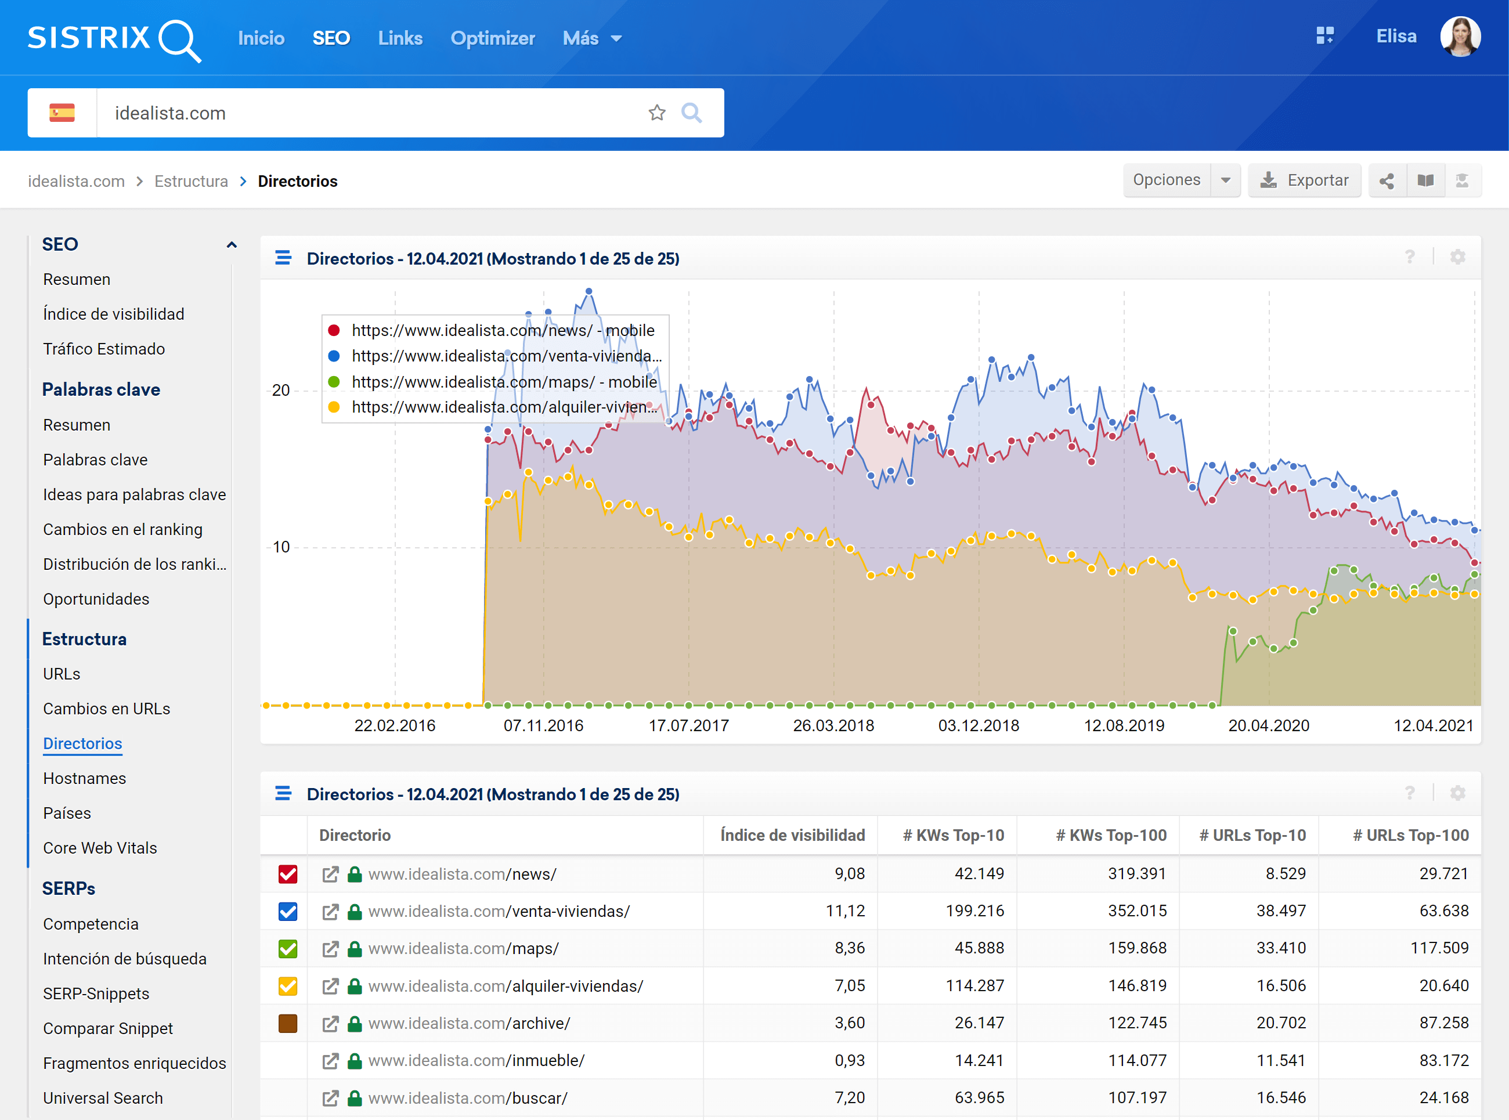Uncheck the red /news/ directory checkbox
Image resolution: width=1509 pixels, height=1120 pixels.
(288, 875)
